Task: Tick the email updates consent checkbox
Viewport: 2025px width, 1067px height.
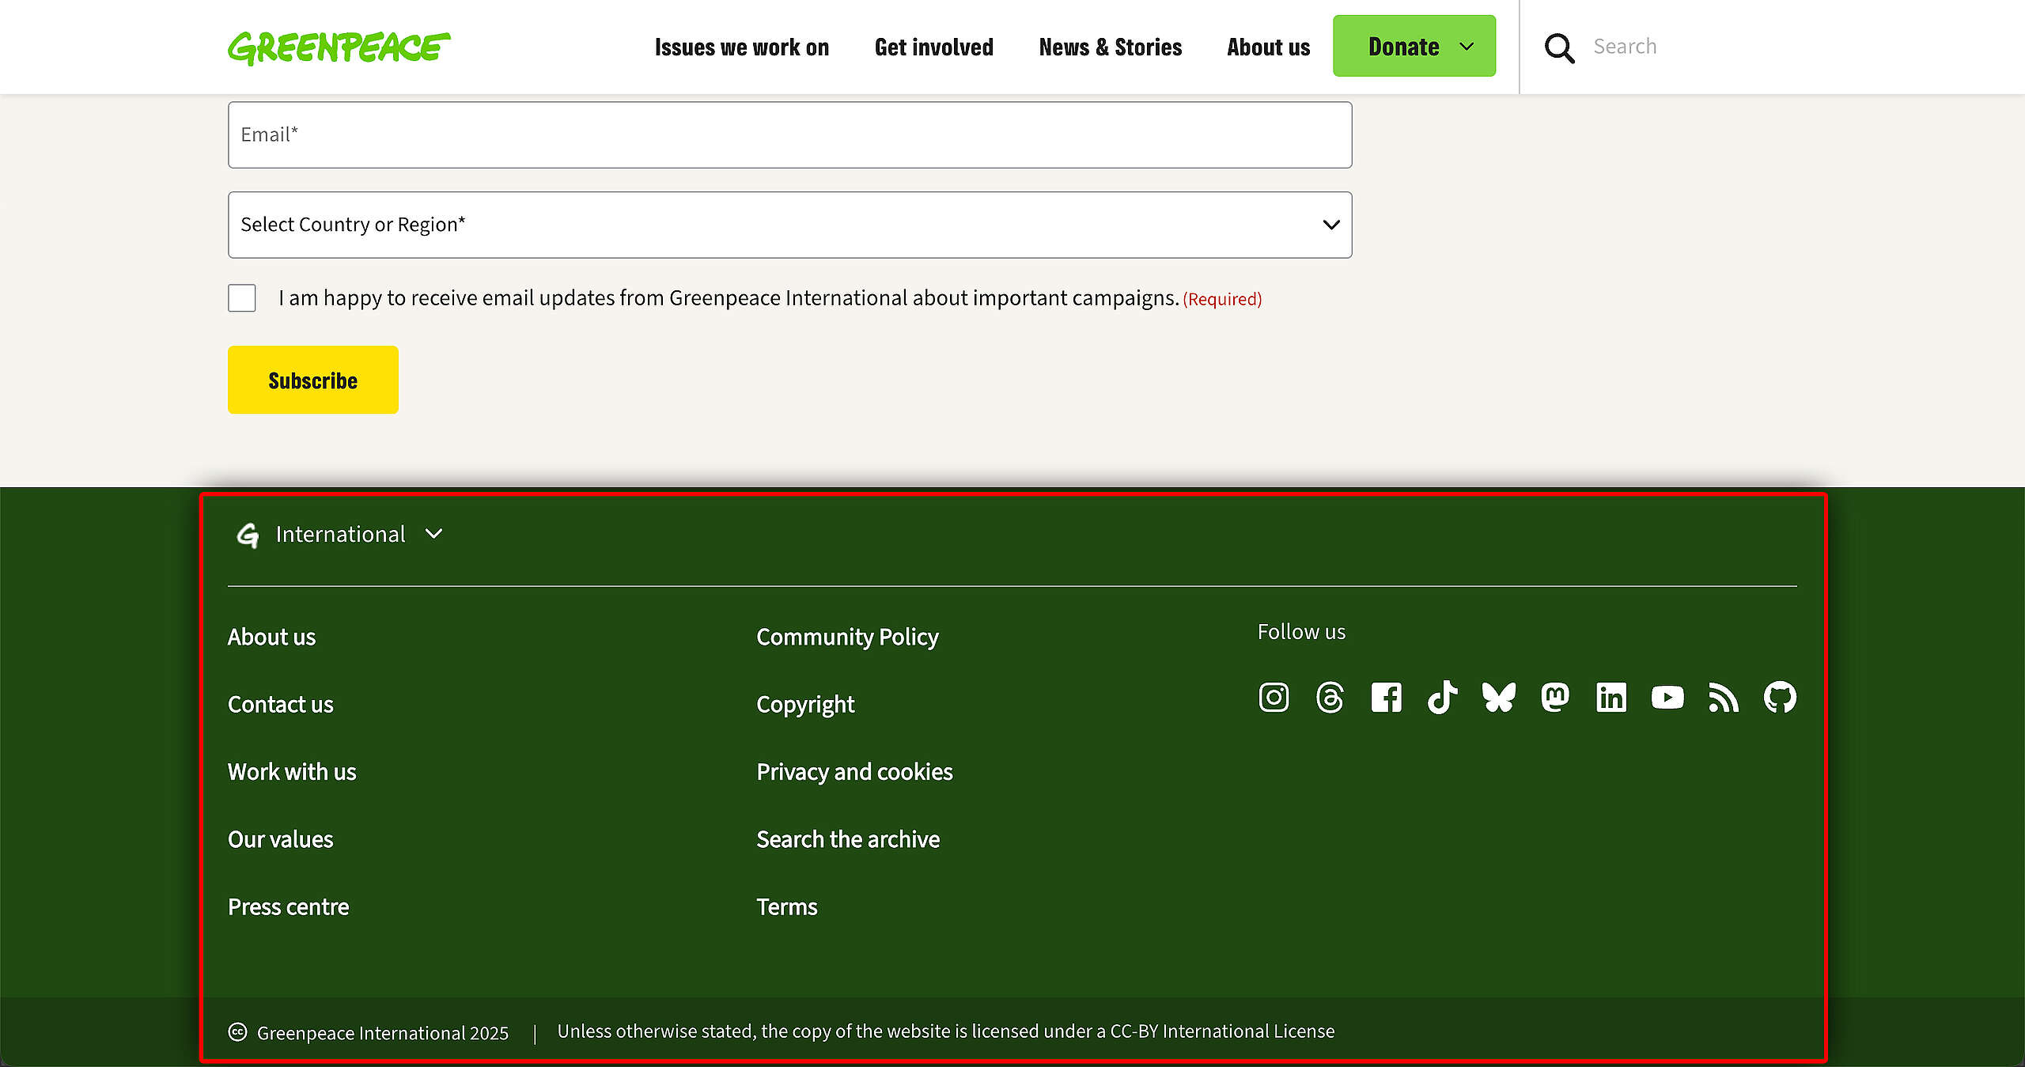Action: point(242,298)
